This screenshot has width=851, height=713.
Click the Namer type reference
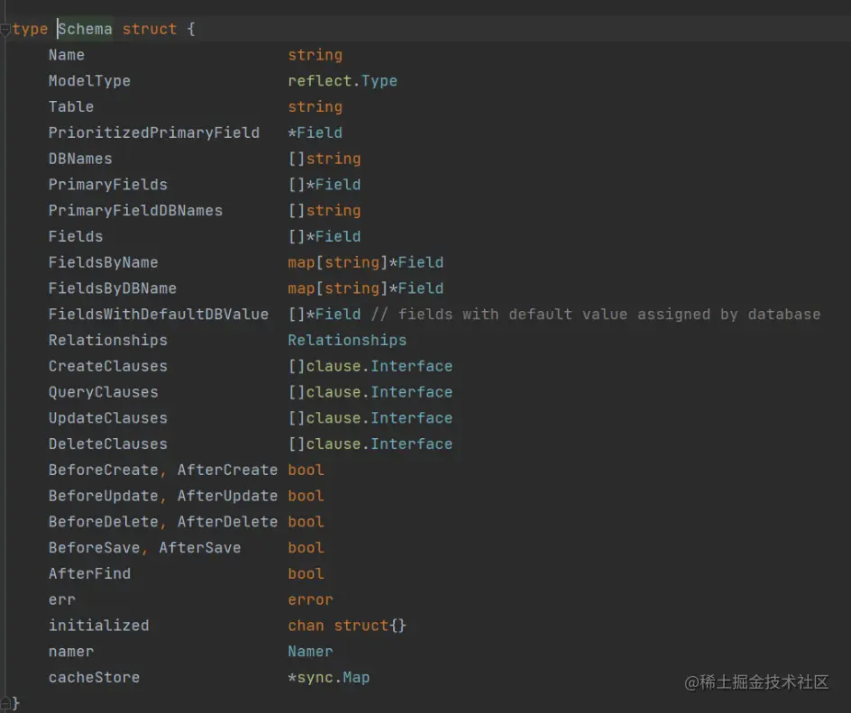(310, 652)
